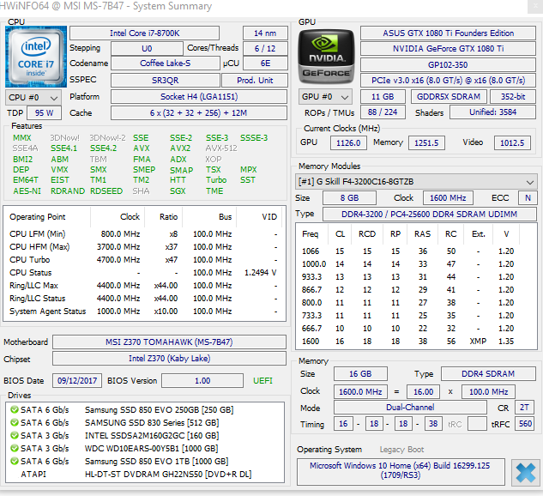This screenshot has height=496, width=543.
Task: Click the RDSEED feature label
Action: (106, 191)
